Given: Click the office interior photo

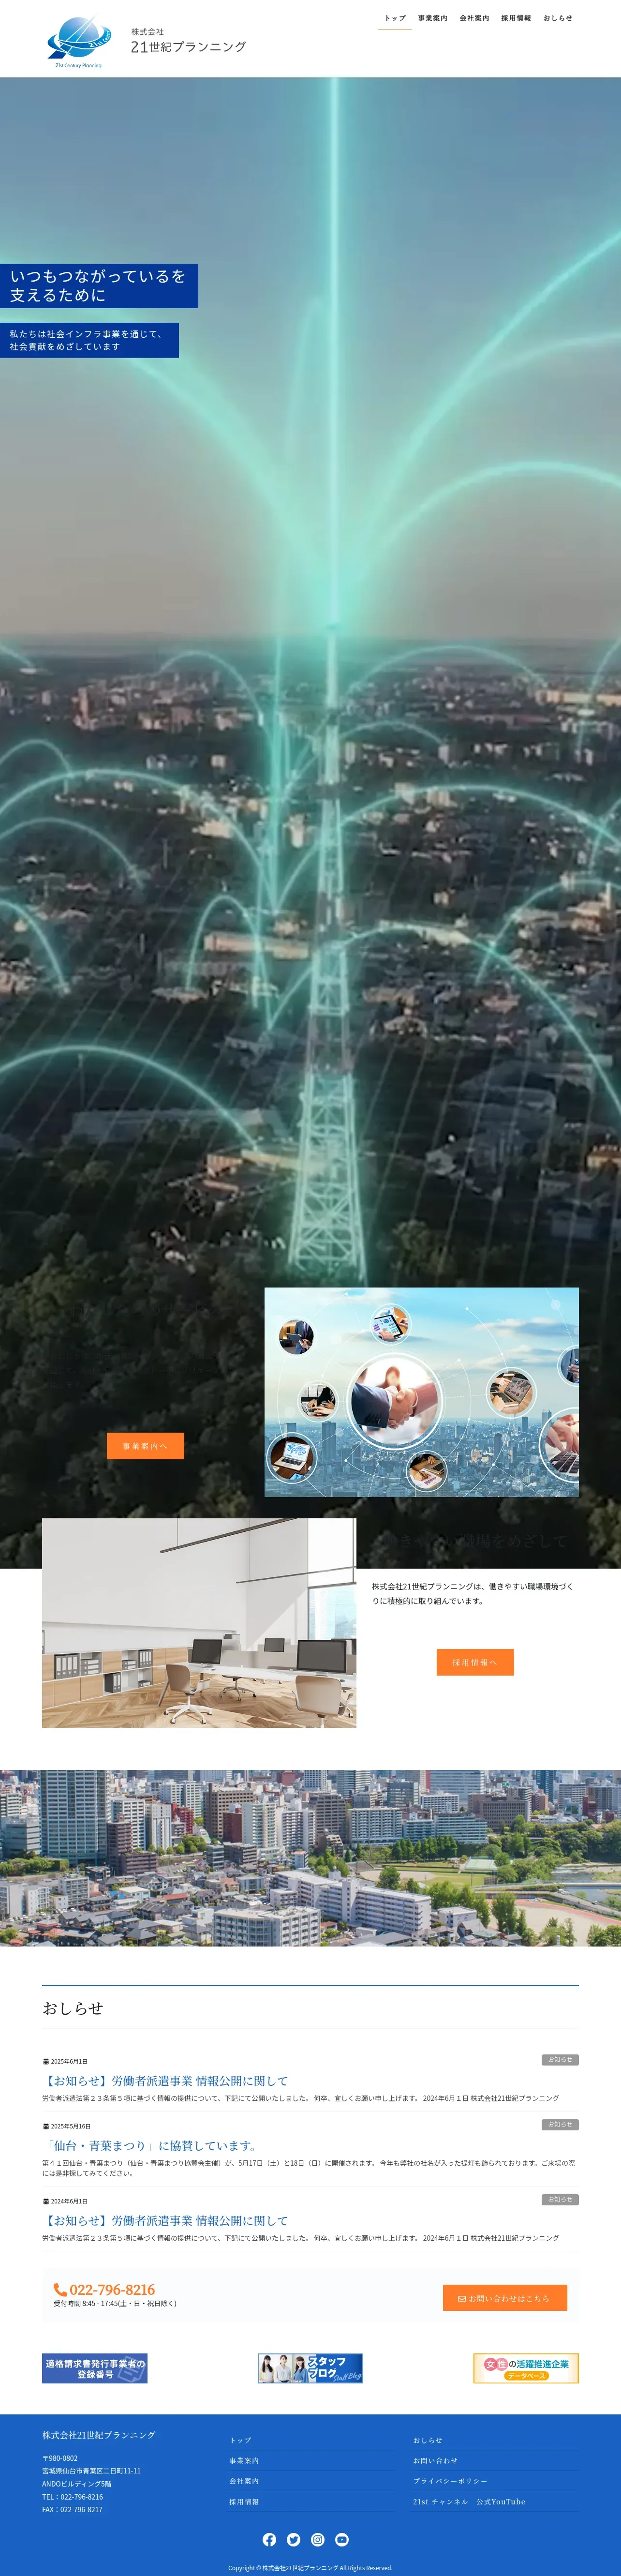Looking at the screenshot, I should click(x=199, y=1623).
